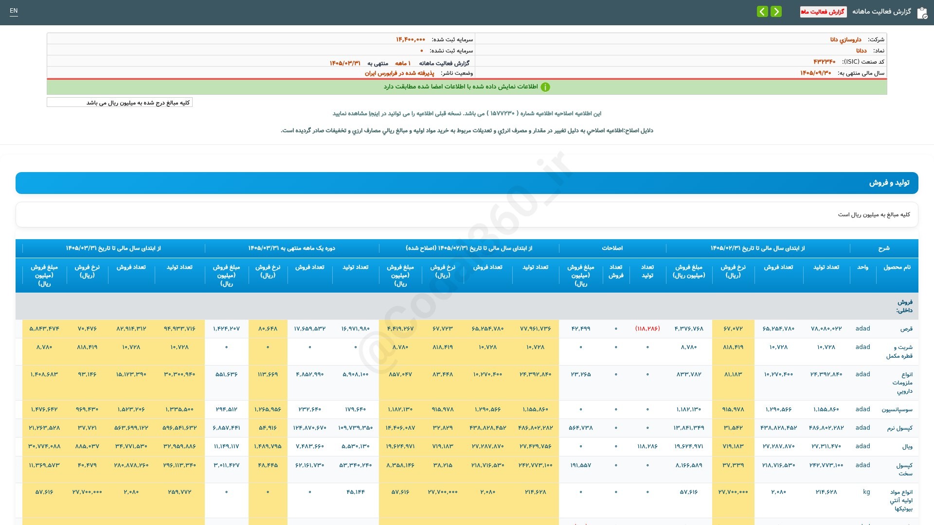Click the اصلاحات column group header
Viewport: 934px width, 525px height.
(x=612, y=248)
